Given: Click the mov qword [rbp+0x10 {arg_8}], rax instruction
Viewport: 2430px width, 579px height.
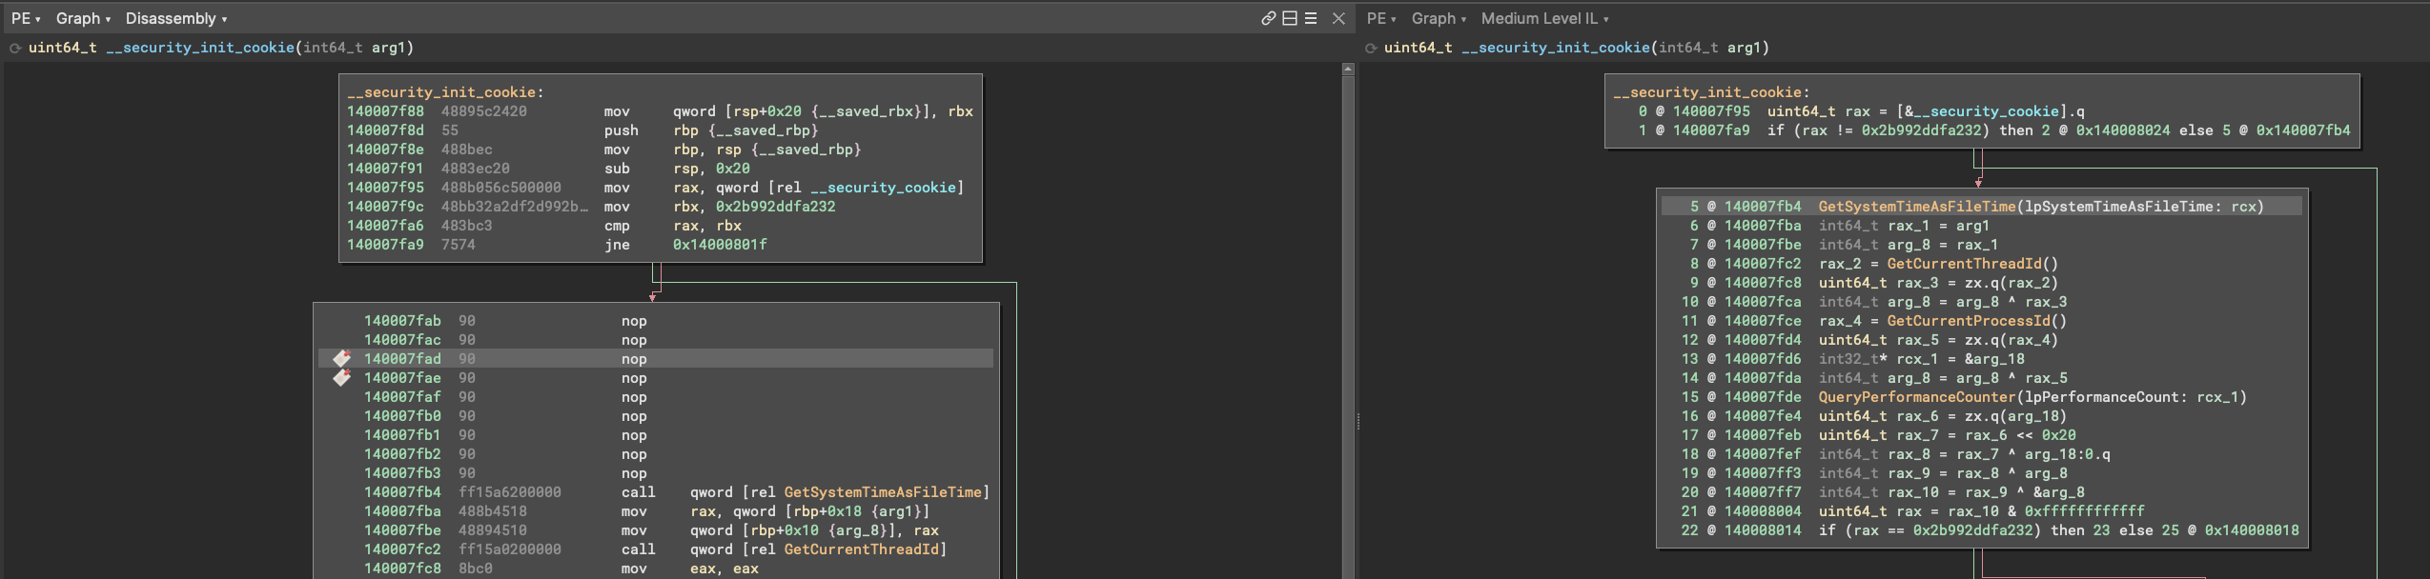Looking at the screenshot, I should (x=780, y=530).
